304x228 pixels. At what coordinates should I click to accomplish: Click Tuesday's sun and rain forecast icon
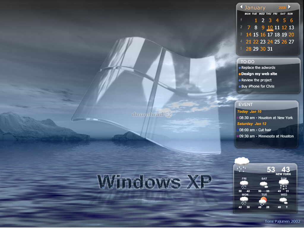click(263, 201)
